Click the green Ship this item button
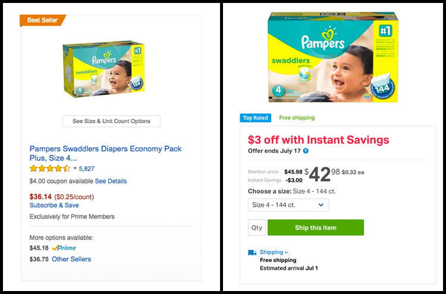Viewport: 446px width, 294px height. click(x=316, y=227)
